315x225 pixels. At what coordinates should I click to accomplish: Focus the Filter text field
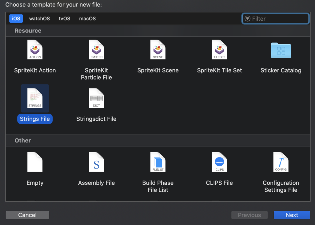pyautogui.click(x=275, y=19)
